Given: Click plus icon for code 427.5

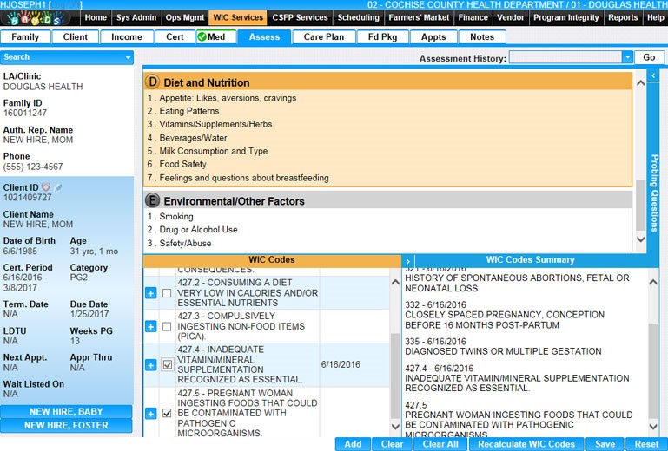Looking at the screenshot, I should click(150, 415).
